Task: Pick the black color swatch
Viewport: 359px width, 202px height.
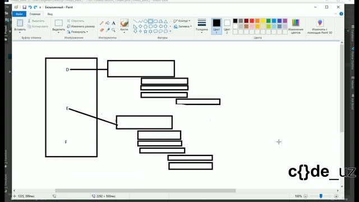Action: (235, 21)
